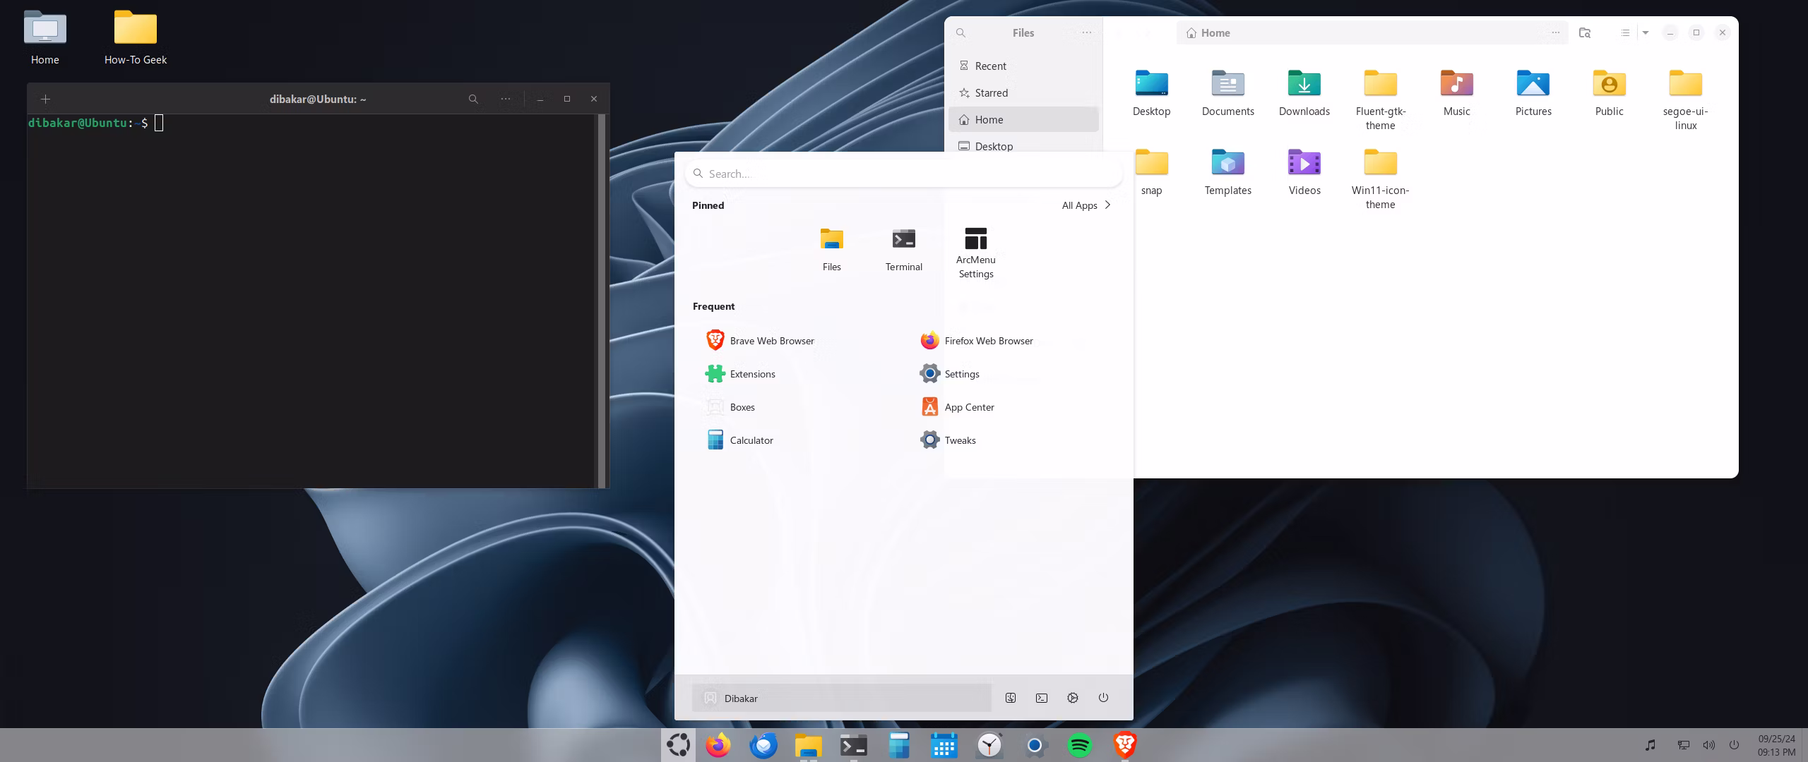Click the Home path bar button
The height and width of the screenshot is (762, 1808).
click(x=1209, y=33)
